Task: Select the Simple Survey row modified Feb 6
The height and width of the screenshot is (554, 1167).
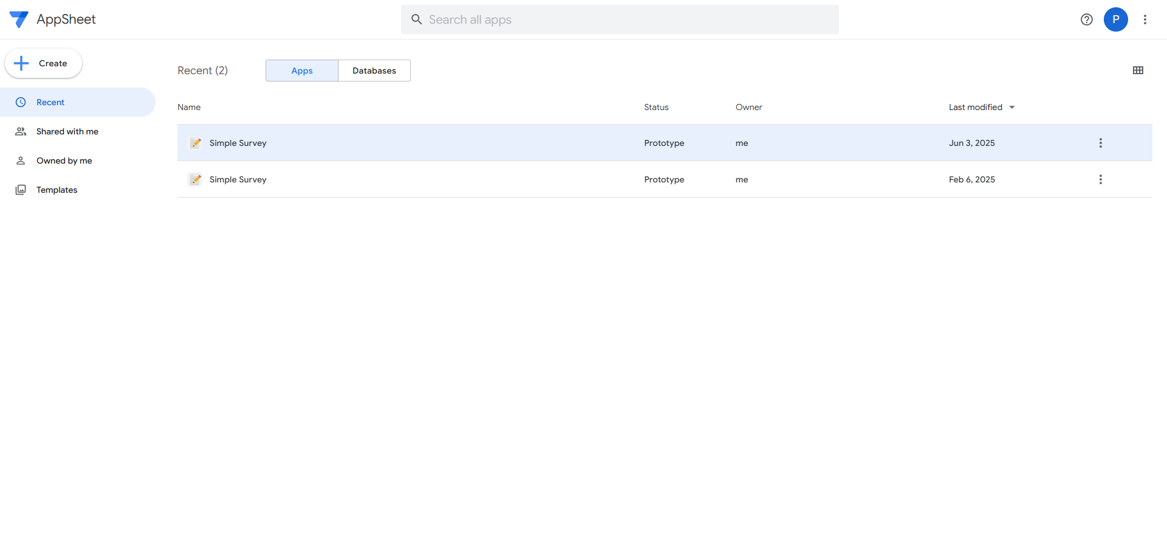Action: click(x=425, y=179)
